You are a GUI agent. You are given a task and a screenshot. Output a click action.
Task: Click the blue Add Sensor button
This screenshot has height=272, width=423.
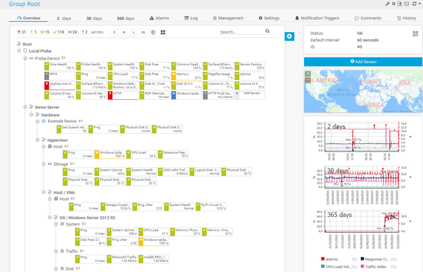(363, 61)
